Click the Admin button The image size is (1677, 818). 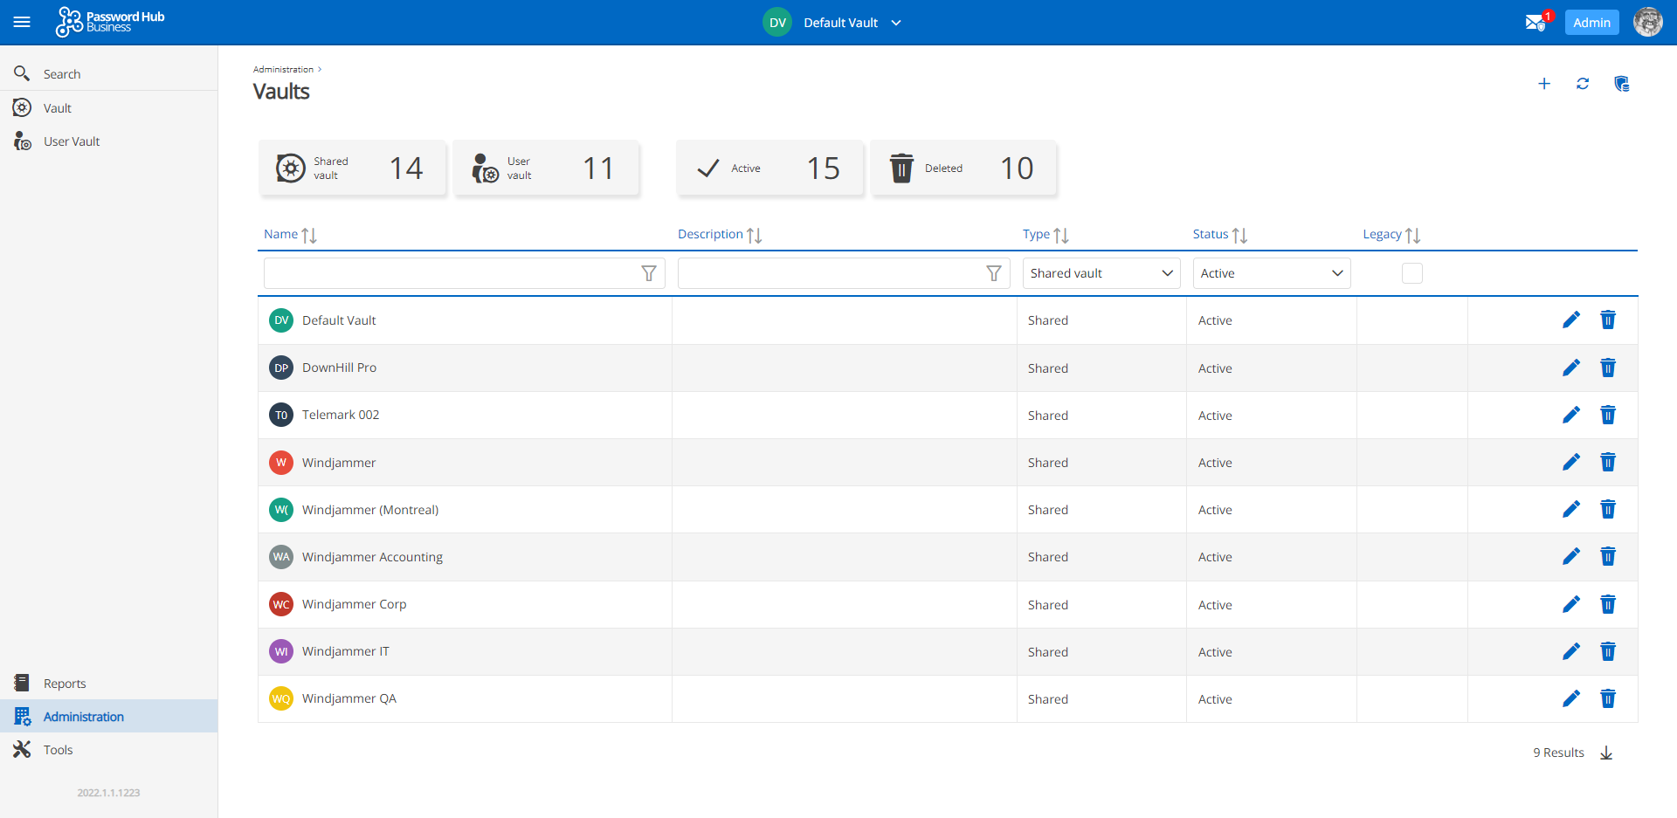point(1591,23)
